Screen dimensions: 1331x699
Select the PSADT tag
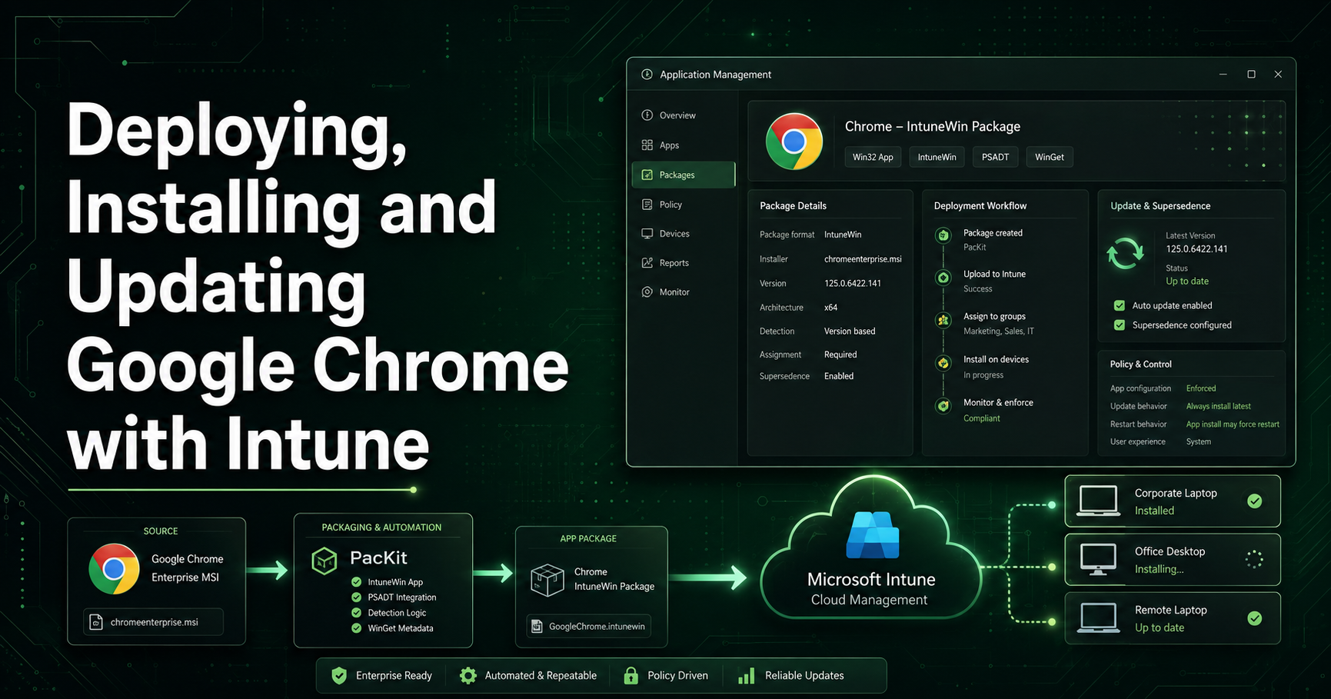click(995, 157)
